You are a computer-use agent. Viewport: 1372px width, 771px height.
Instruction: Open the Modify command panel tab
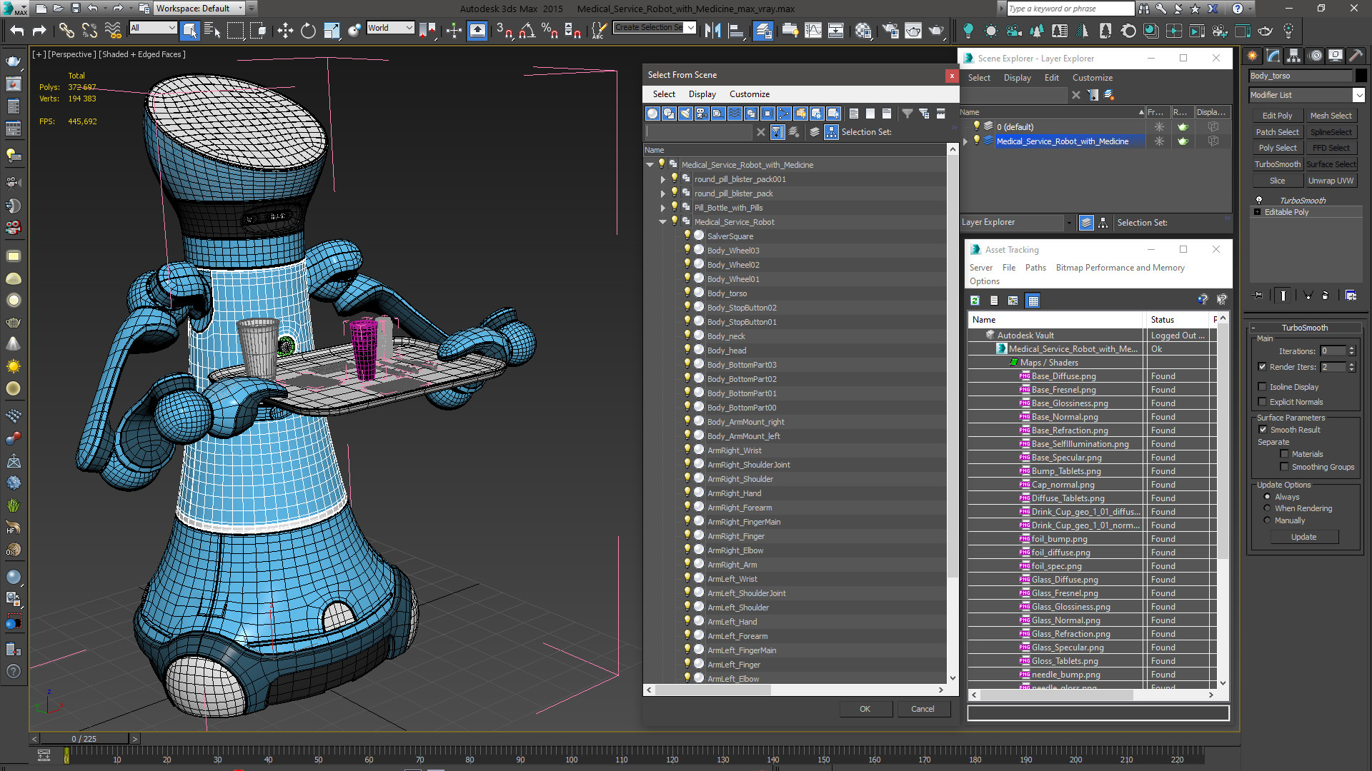(x=1273, y=56)
